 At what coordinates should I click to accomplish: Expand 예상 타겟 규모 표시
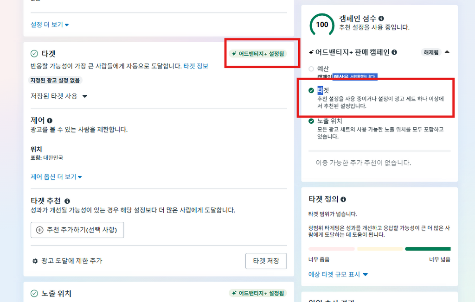[x=338, y=275]
